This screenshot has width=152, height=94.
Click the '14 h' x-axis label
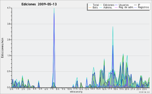point(92,89)
